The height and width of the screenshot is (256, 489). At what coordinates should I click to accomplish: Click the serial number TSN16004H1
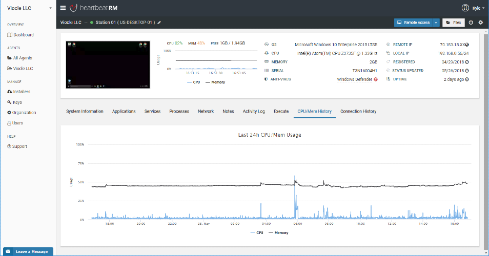point(364,71)
